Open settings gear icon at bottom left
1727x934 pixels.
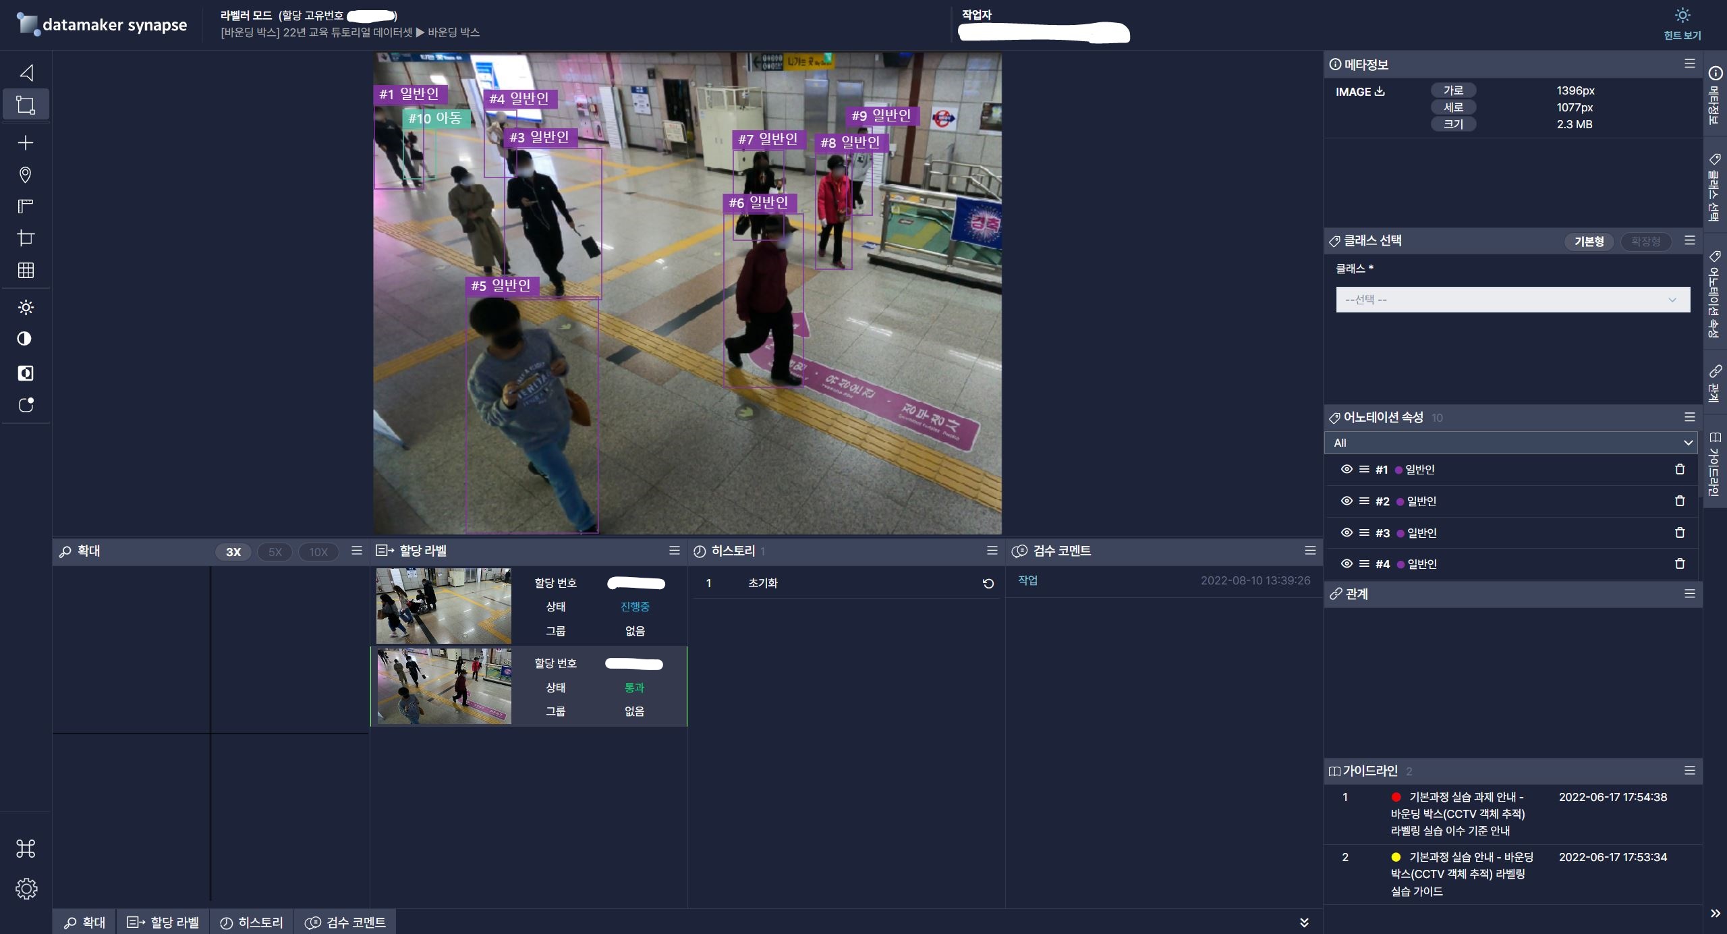pyautogui.click(x=26, y=888)
